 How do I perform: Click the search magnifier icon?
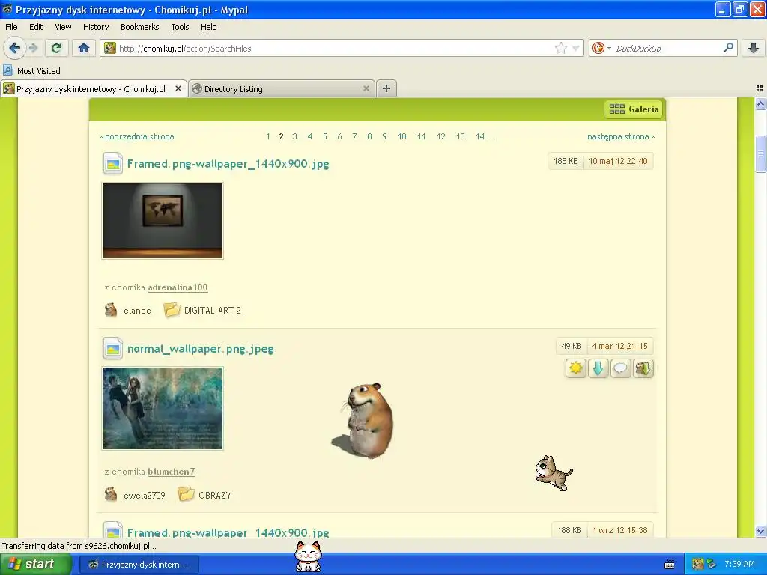click(x=728, y=47)
